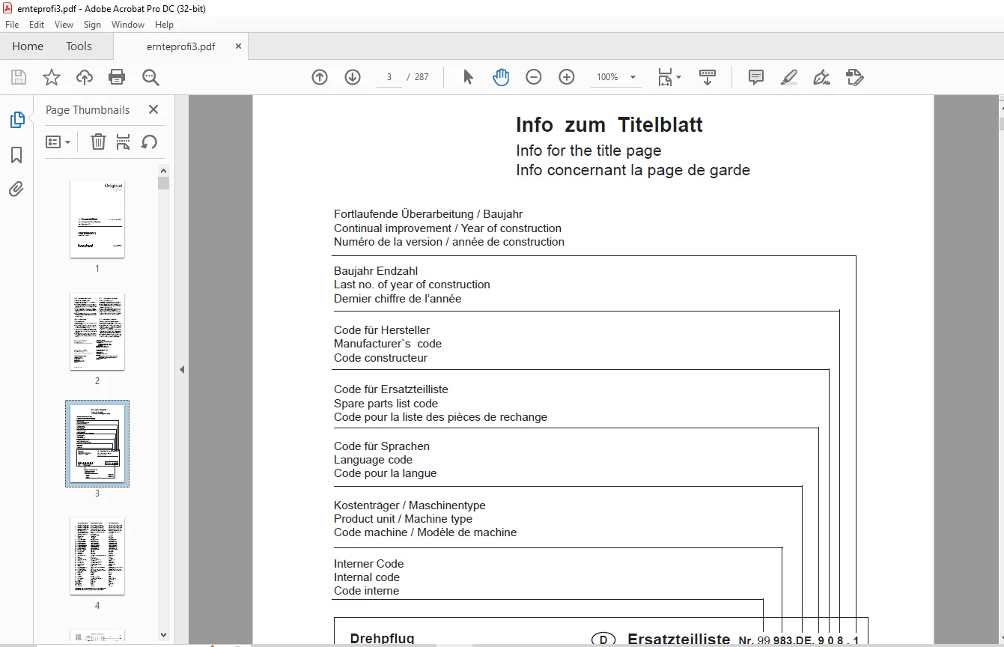Click the Rotate pages icon
The height and width of the screenshot is (647, 1004).
149,142
